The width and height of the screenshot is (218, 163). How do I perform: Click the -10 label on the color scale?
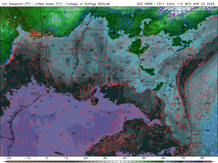27,158
